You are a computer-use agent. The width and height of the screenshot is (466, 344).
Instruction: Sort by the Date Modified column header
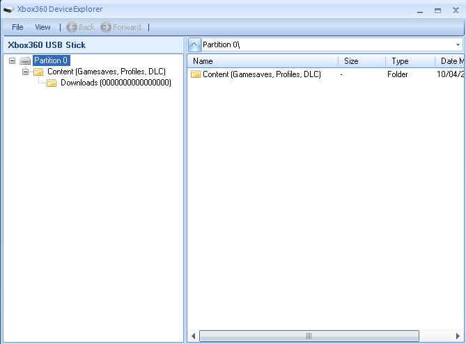click(x=450, y=61)
